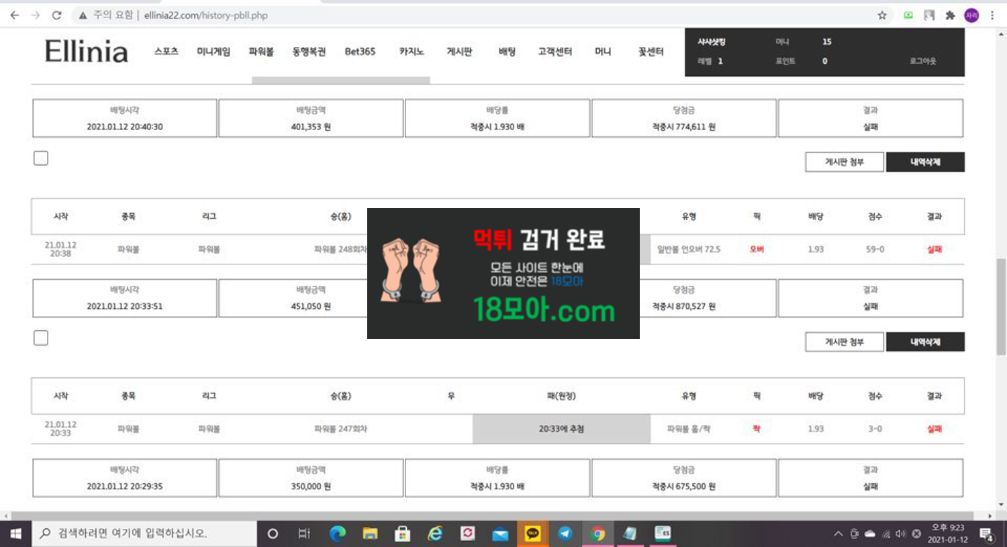Reload the current browser page
This screenshot has width=1007, height=547.
click(x=57, y=15)
